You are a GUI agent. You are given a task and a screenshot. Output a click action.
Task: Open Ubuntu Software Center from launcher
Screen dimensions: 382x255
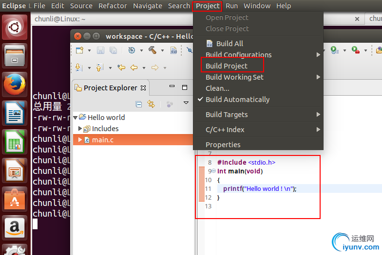(15, 199)
